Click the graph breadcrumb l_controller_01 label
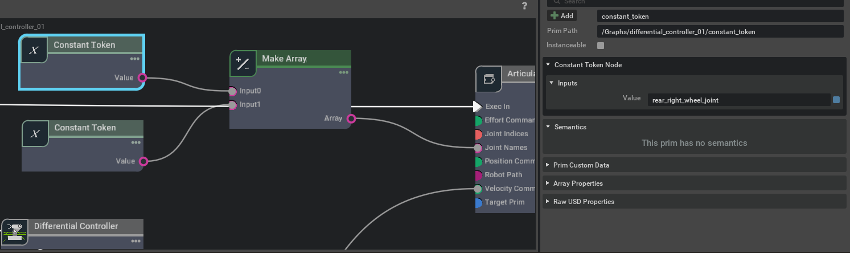The width and height of the screenshot is (850, 253). pos(22,26)
